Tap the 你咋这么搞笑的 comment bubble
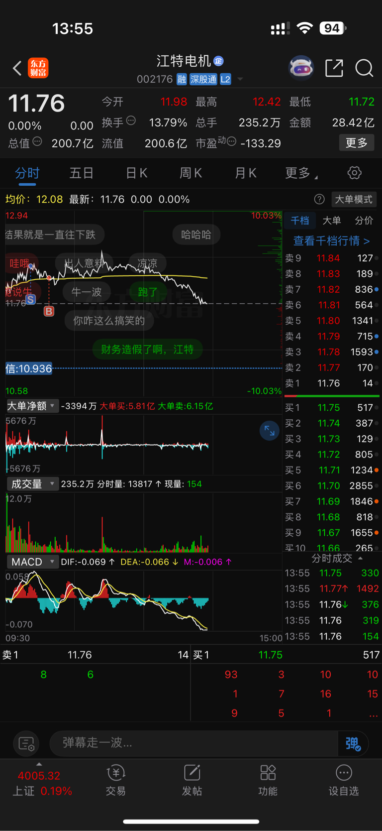 pos(109,321)
